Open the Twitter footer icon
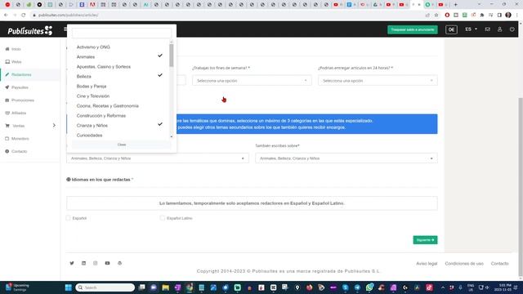The width and height of the screenshot is (523, 294). click(x=72, y=263)
